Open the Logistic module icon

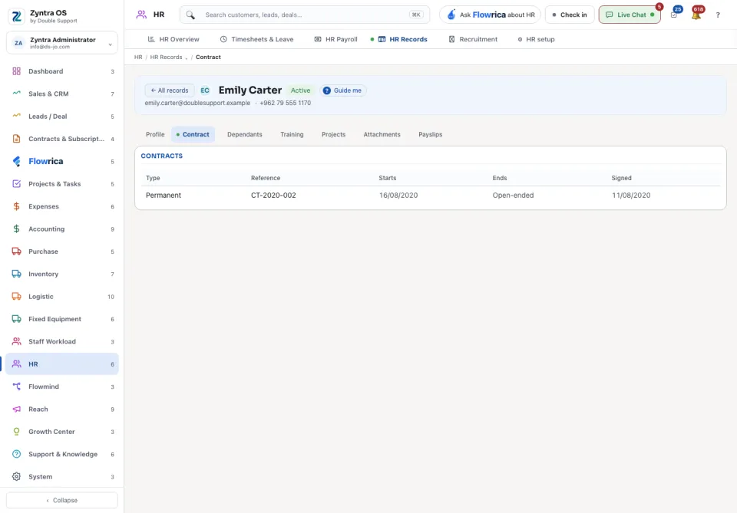(16, 296)
